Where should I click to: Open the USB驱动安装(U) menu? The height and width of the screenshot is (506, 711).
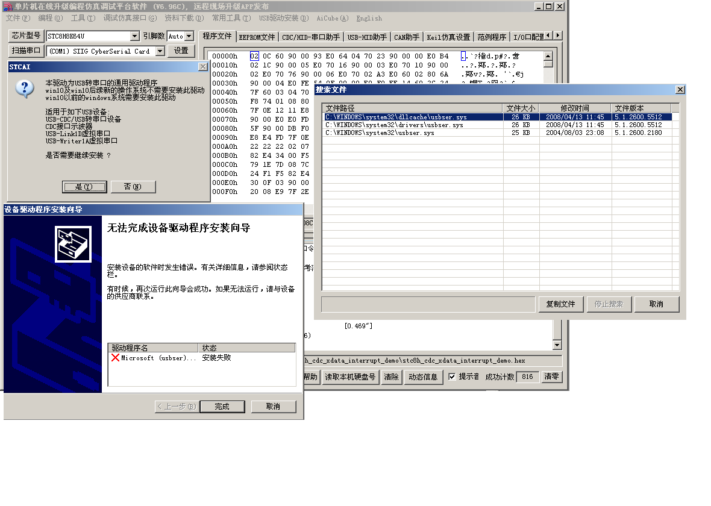[283, 18]
